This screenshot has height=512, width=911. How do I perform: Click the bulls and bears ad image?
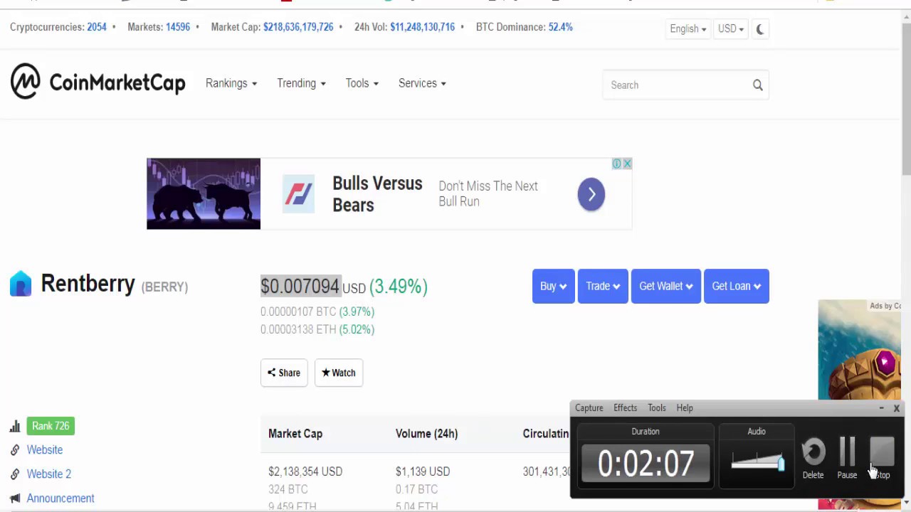pyautogui.click(x=204, y=194)
